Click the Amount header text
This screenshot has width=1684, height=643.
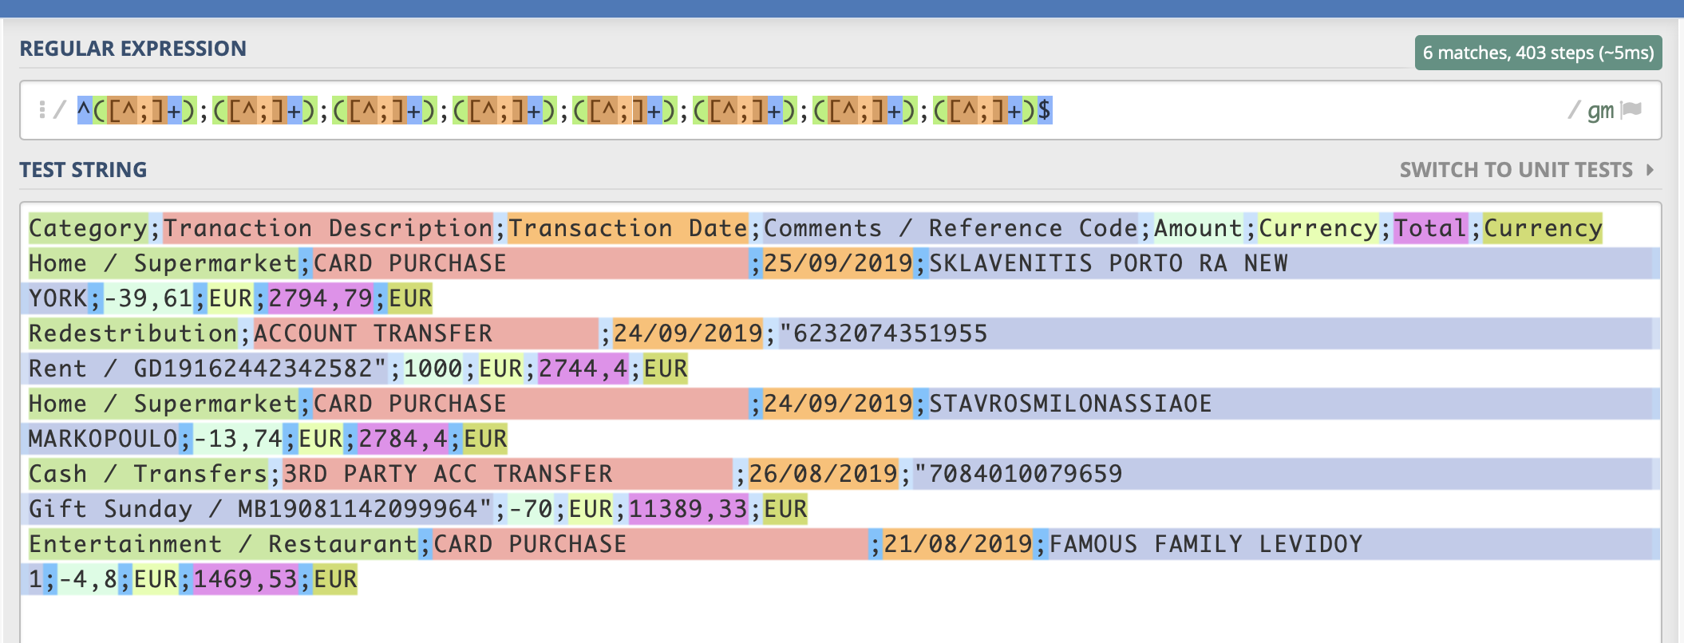(1199, 229)
